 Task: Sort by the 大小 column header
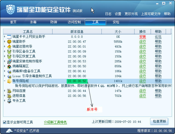[118, 32]
